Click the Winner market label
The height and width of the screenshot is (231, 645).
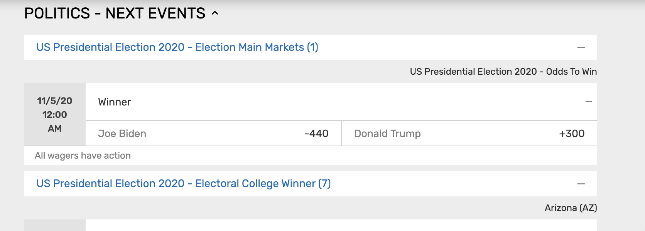click(115, 102)
